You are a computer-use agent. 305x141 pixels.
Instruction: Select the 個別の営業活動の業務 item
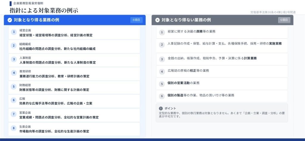(222, 83)
